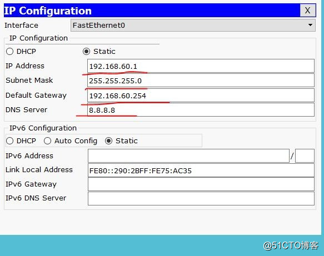This screenshot has width=324, height=256.
Task: Click the Link Local Address field
Action: [x=201, y=170]
